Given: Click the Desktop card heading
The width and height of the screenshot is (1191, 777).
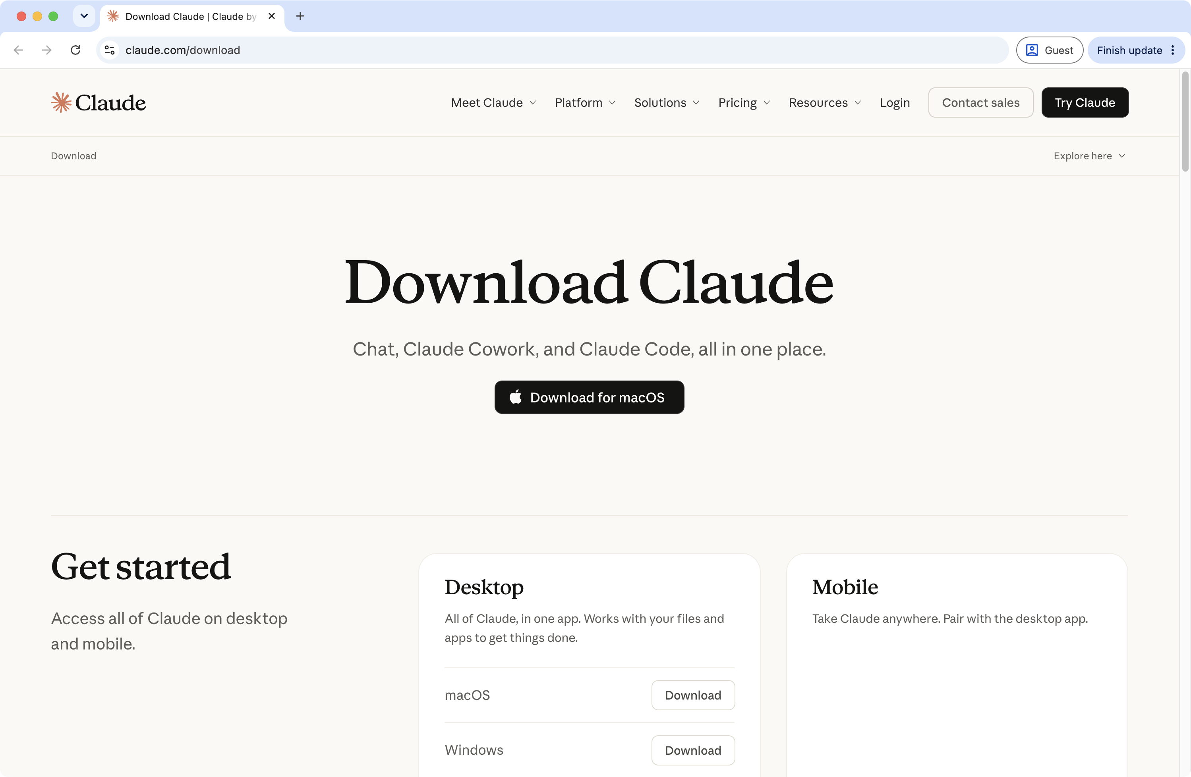Looking at the screenshot, I should (484, 588).
